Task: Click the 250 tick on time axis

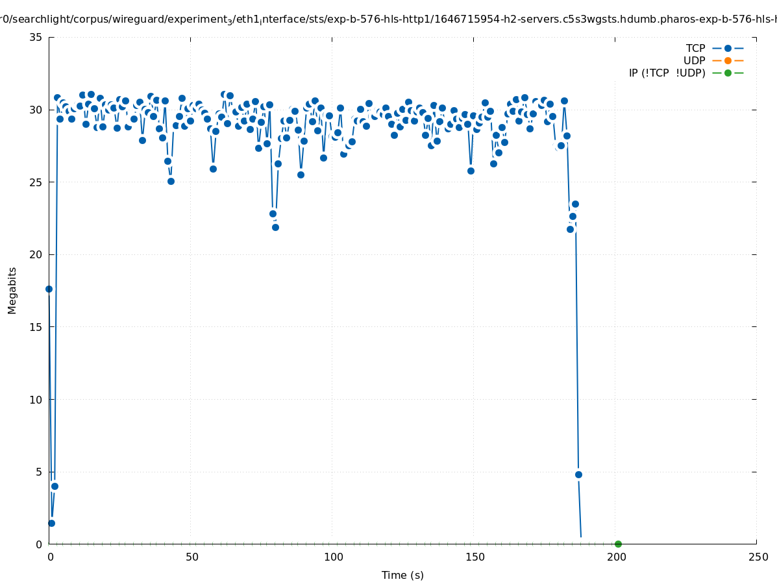Action: (758, 557)
